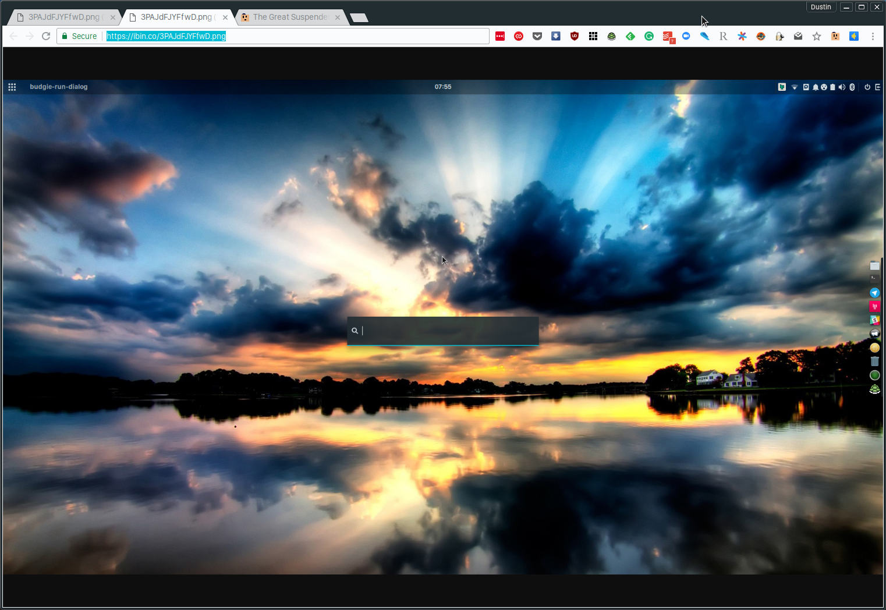Click the LastPass extension icon
The height and width of the screenshot is (610, 886).
(500, 36)
